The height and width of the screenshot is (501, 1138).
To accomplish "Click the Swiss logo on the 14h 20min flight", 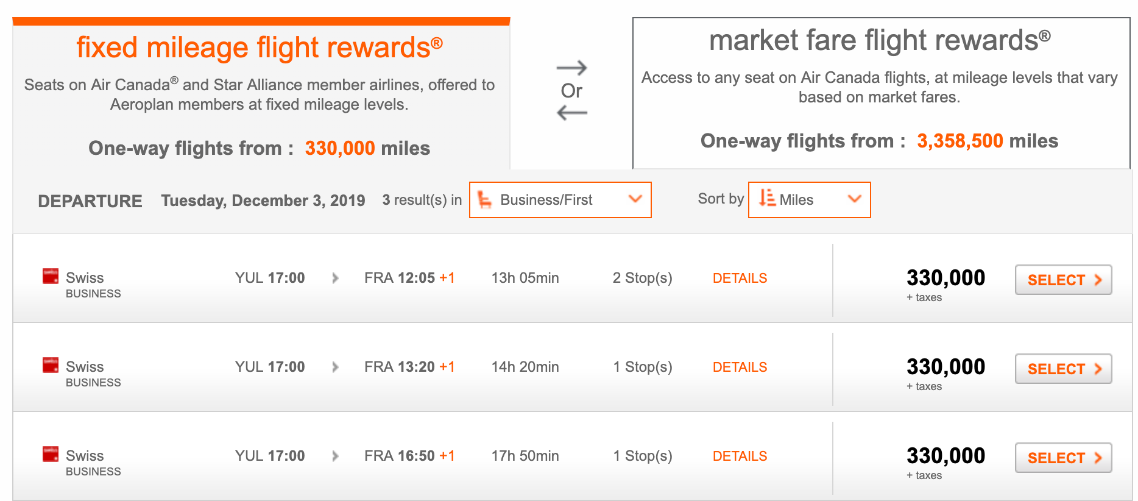I will pos(51,365).
